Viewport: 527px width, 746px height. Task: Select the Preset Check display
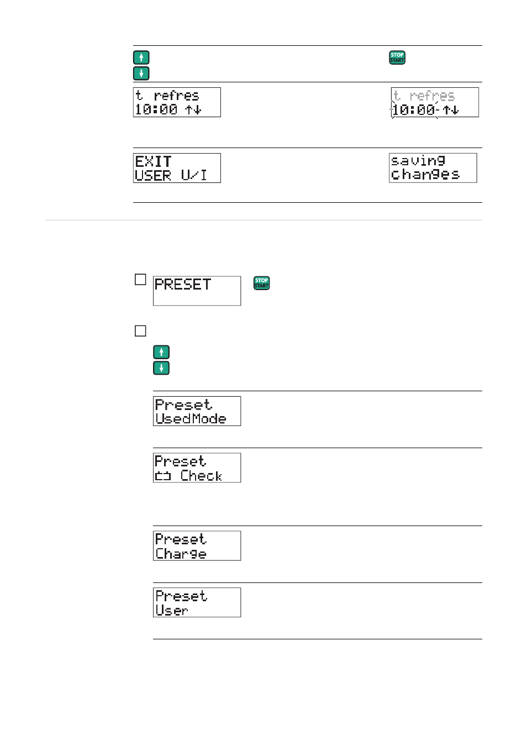197,468
